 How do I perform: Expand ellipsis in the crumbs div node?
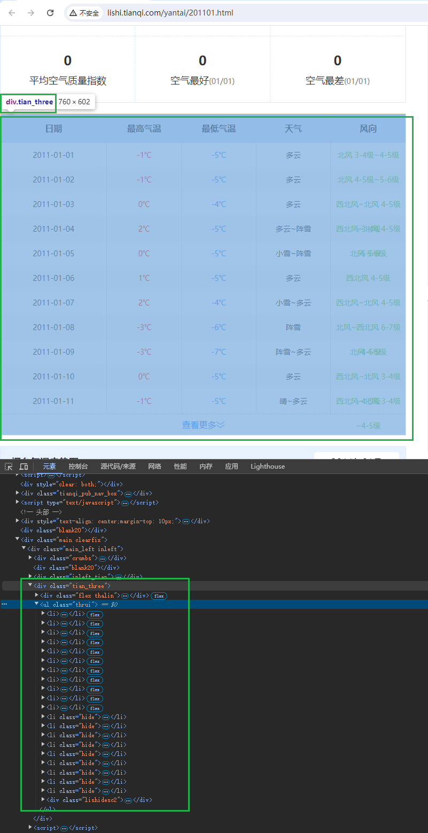[x=103, y=558]
